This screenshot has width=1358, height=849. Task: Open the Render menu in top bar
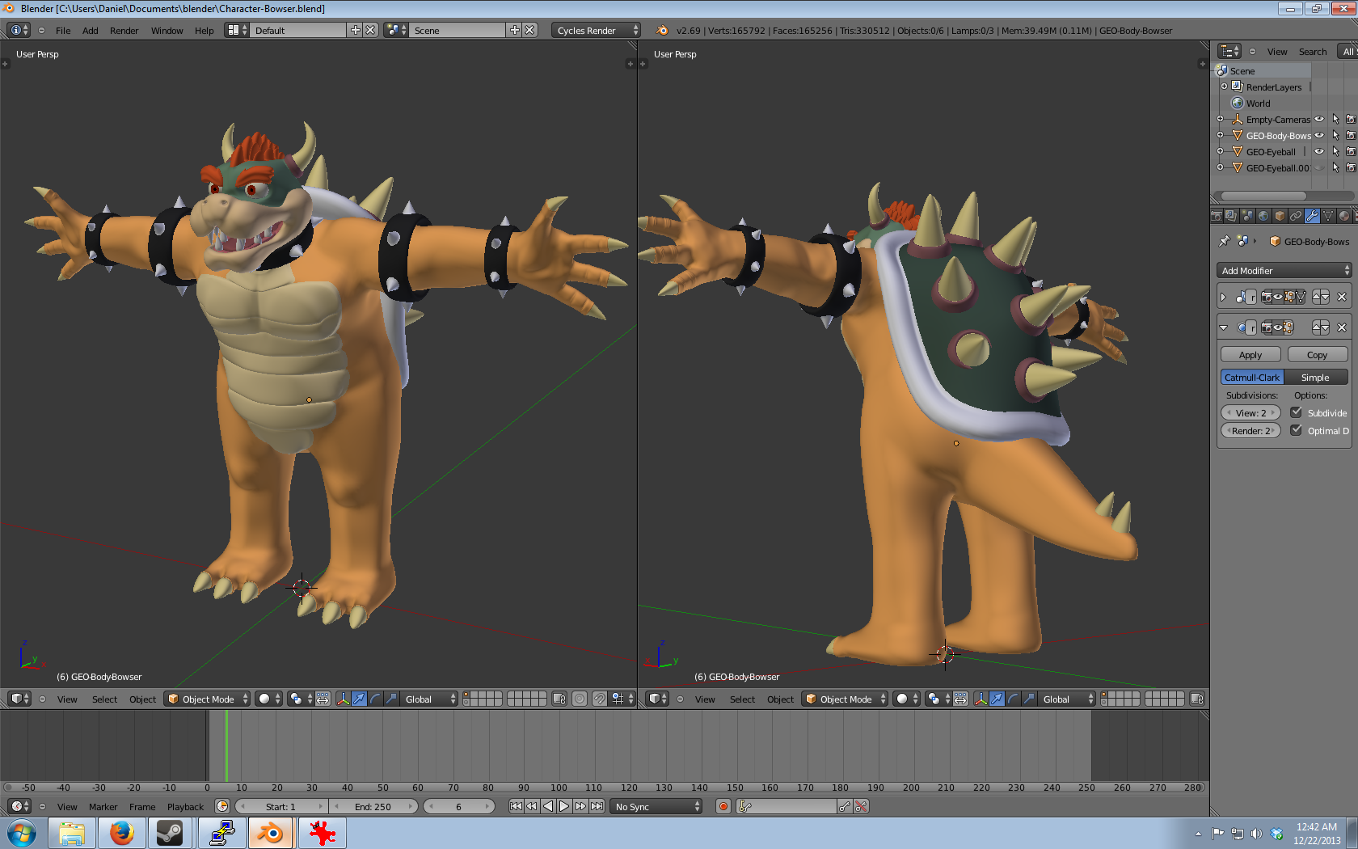click(x=124, y=31)
